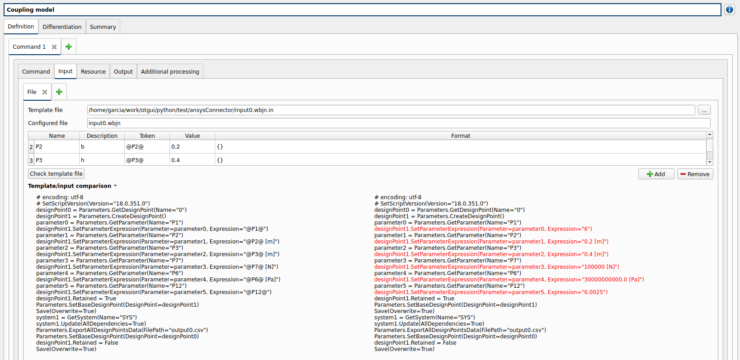740x360 pixels.
Task: Add a new input file tab
Action: 59,92
